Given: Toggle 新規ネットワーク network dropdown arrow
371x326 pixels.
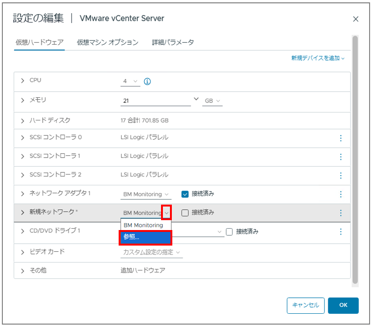Looking at the screenshot, I should click(x=166, y=213).
